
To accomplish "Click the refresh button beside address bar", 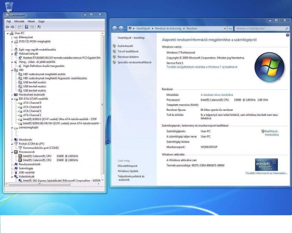I will pyautogui.click(x=230, y=28).
